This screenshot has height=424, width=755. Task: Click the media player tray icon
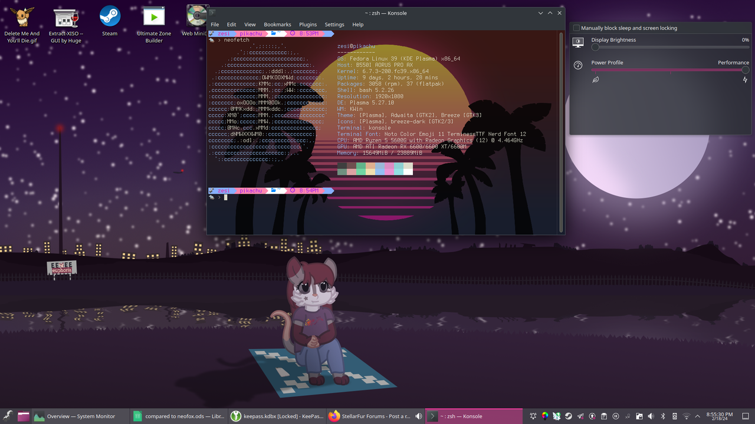click(x=675, y=416)
